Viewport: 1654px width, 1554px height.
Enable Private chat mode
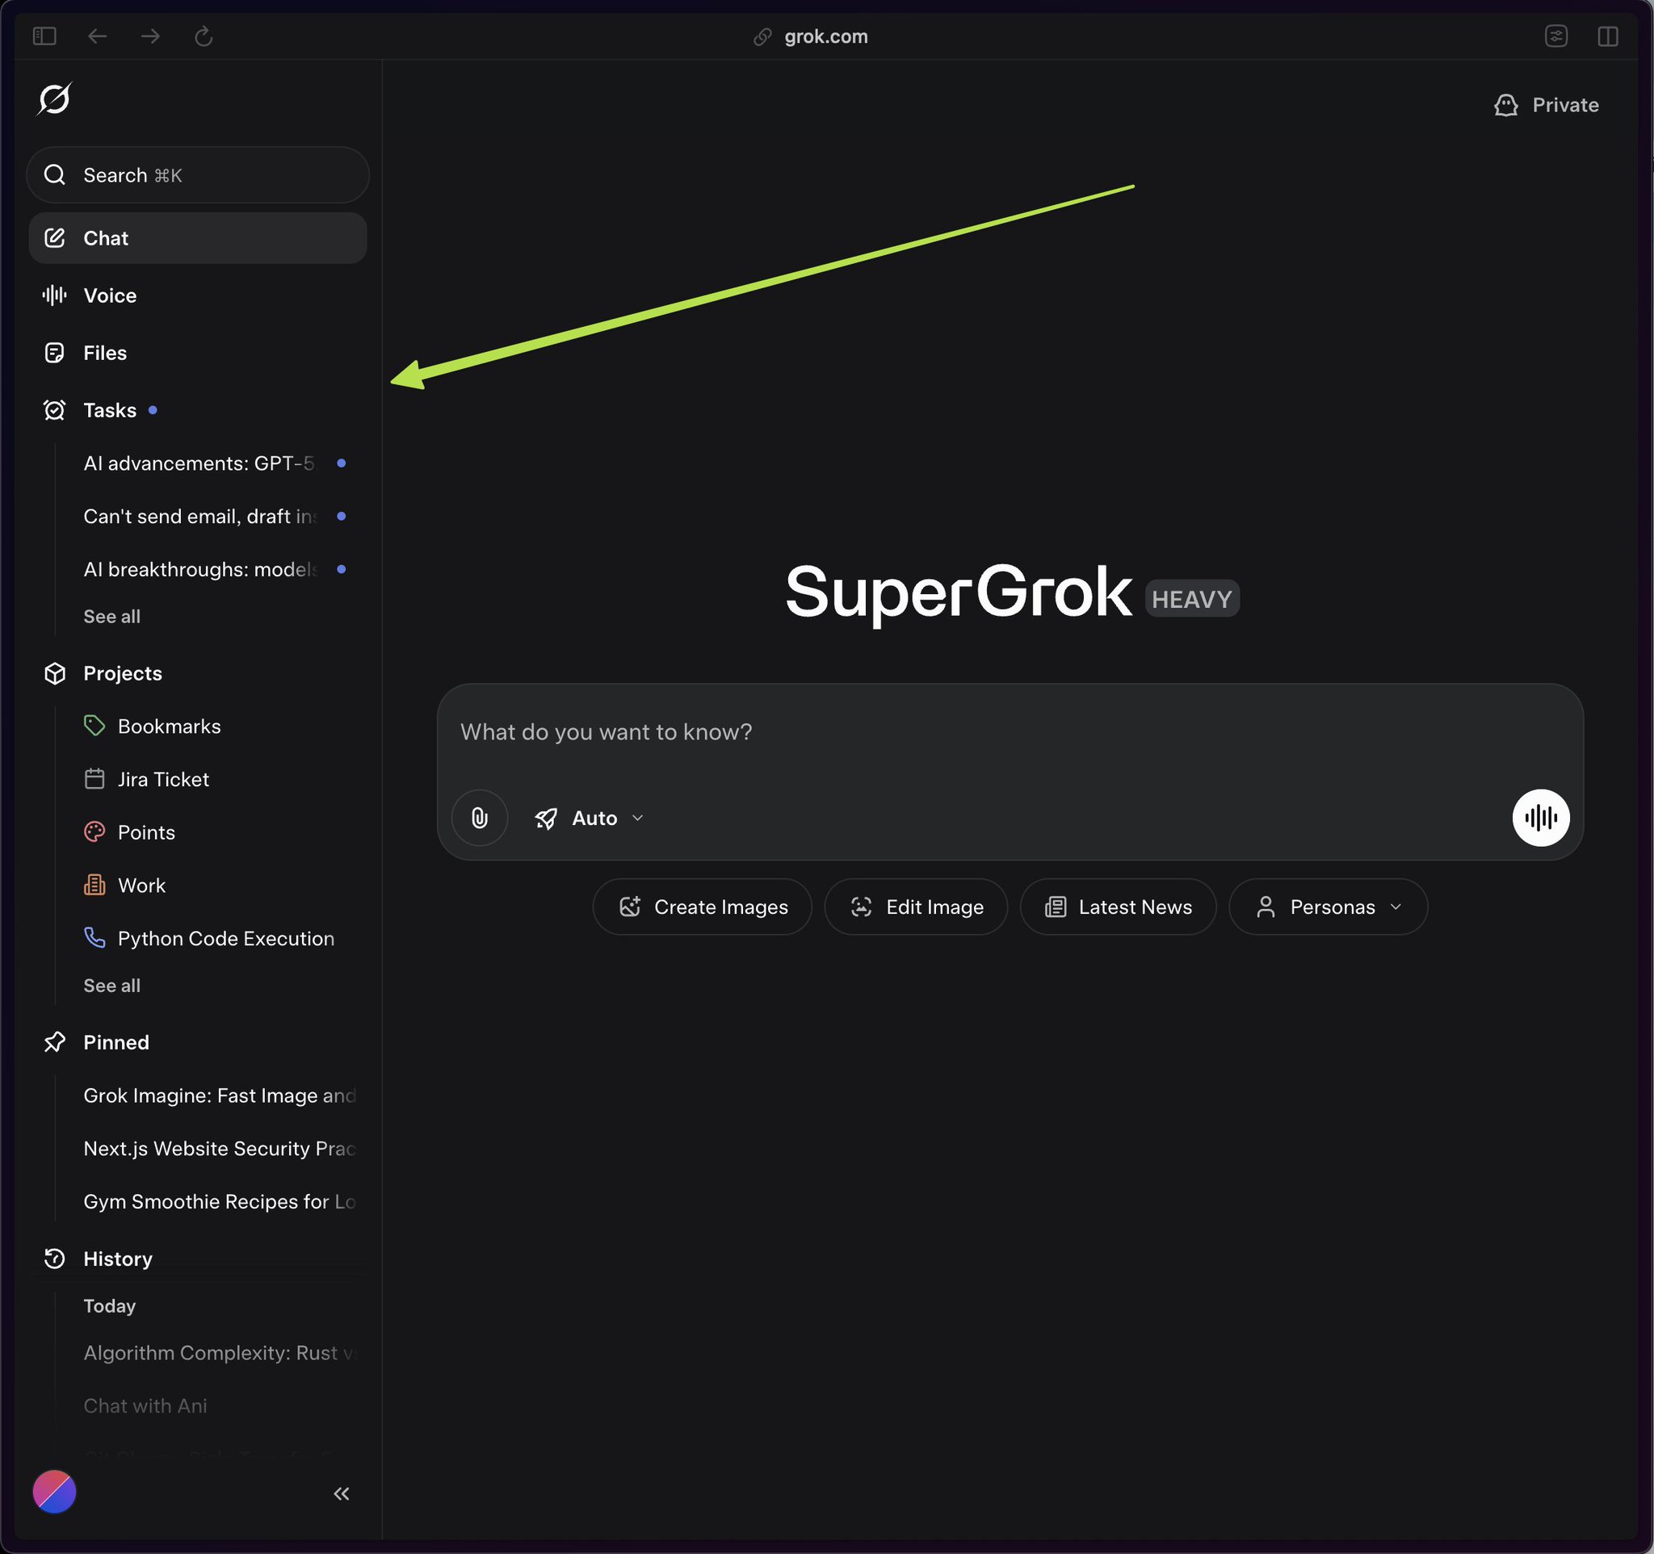(x=1546, y=105)
